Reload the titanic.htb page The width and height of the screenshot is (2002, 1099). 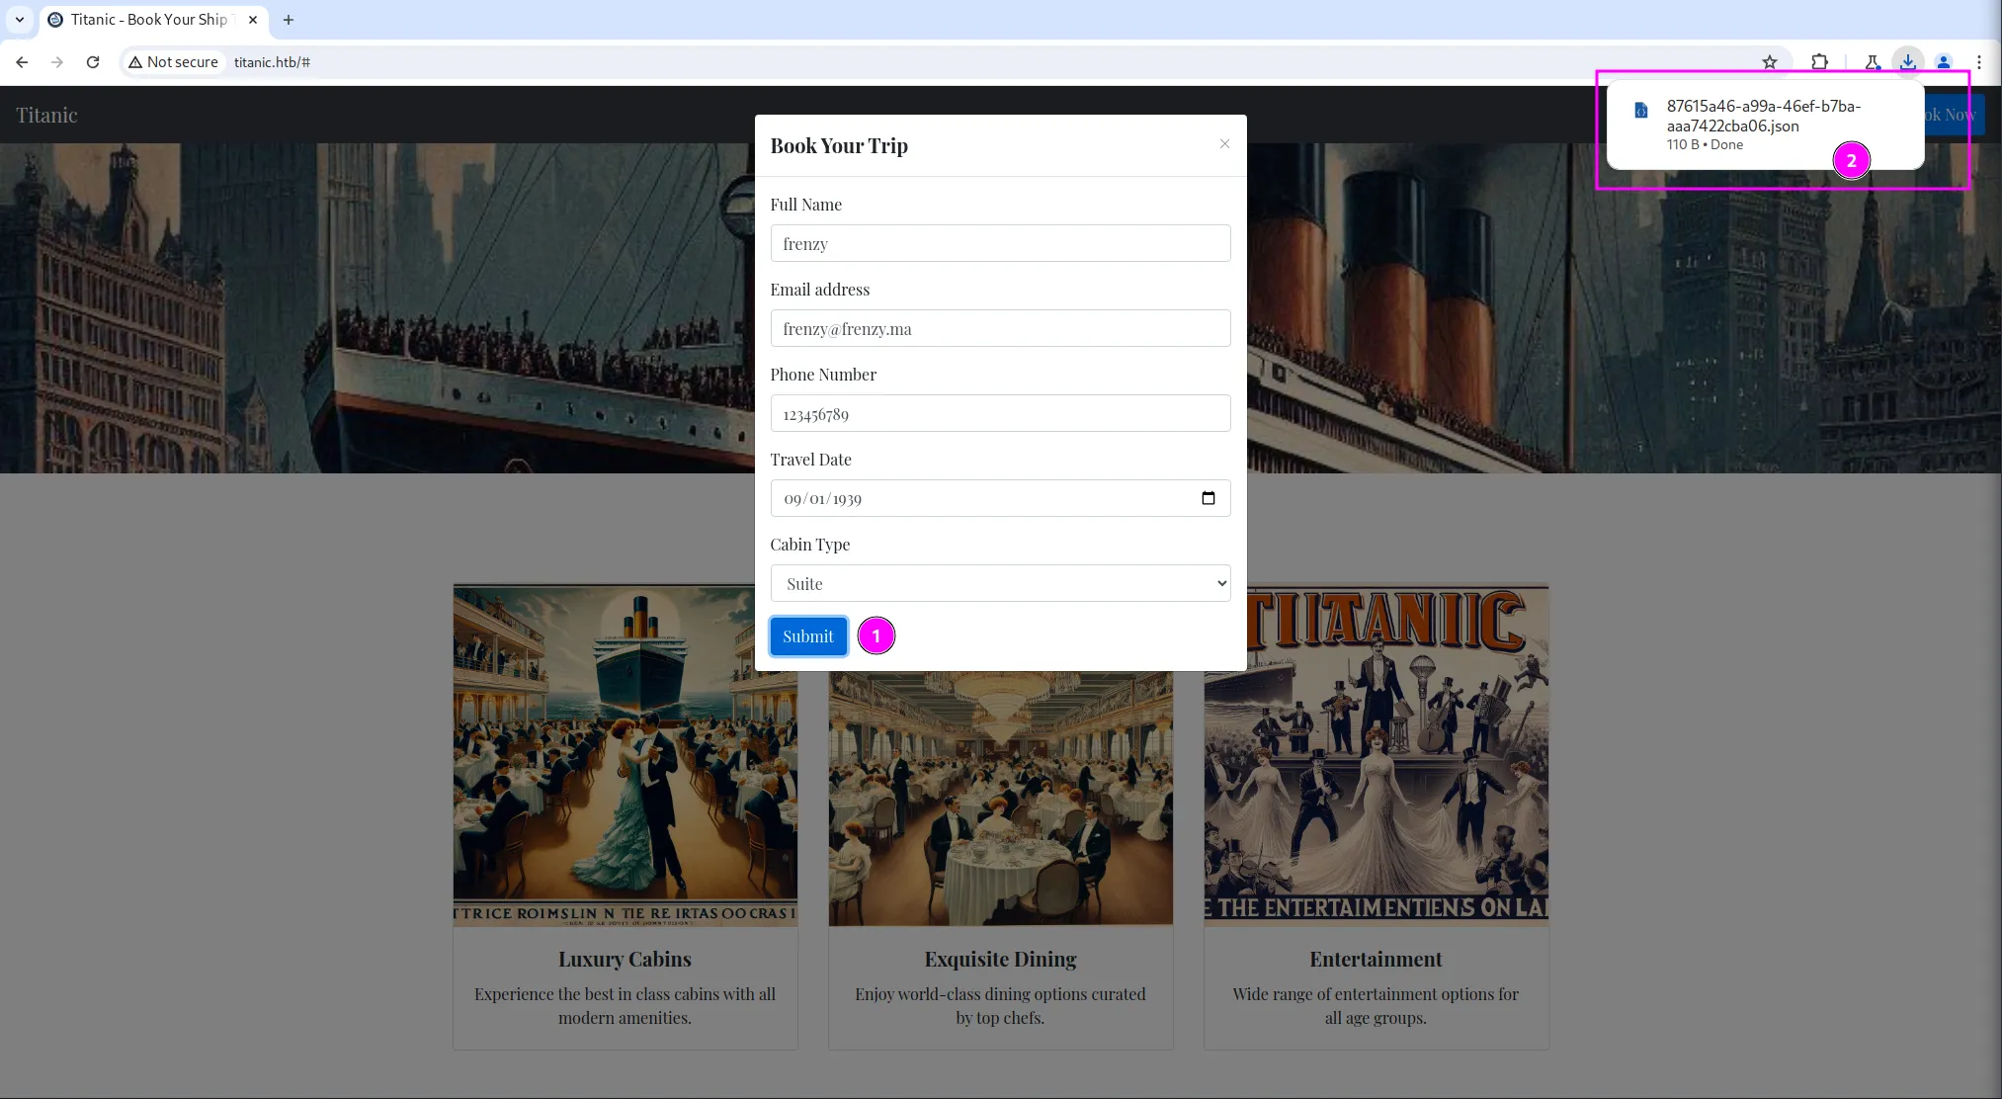[93, 62]
